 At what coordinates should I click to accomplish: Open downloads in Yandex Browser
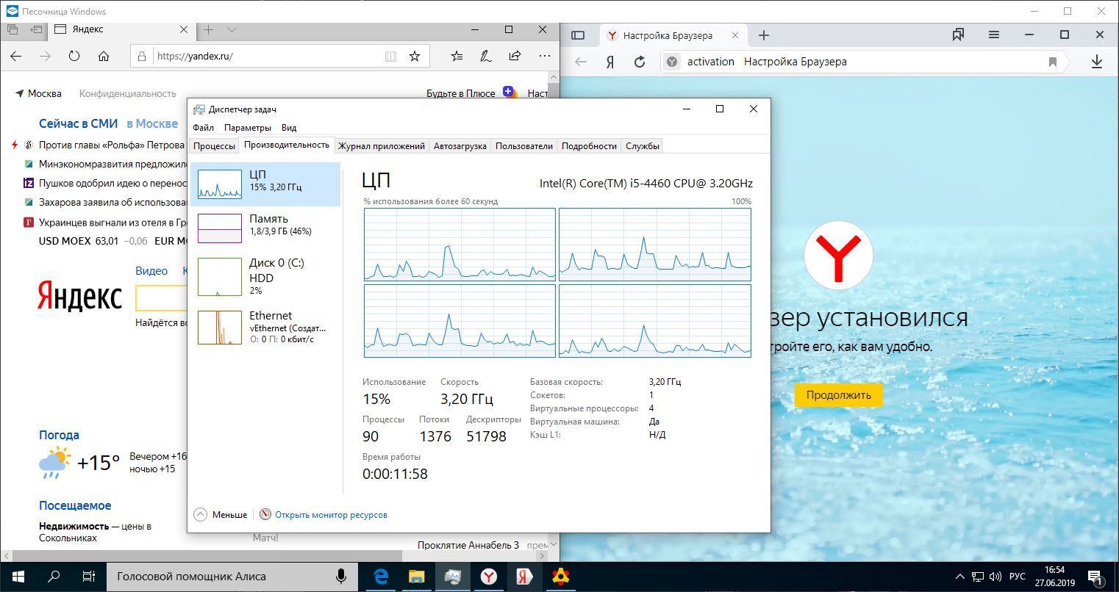click(x=1097, y=62)
